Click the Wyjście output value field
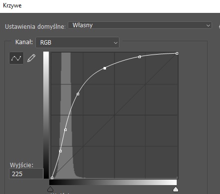220x194 pixels. tap(26, 174)
